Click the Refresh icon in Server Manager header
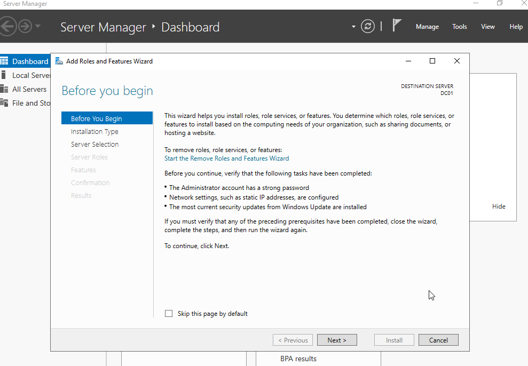The image size is (528, 366). (x=367, y=26)
